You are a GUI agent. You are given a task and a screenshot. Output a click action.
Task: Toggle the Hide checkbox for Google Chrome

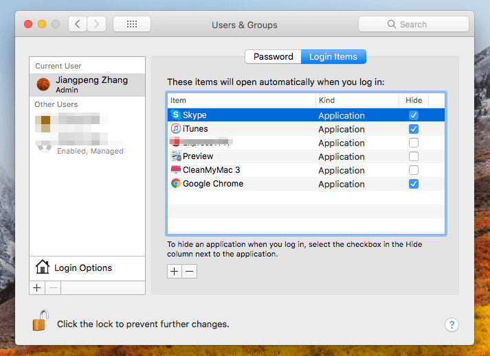pyautogui.click(x=414, y=184)
